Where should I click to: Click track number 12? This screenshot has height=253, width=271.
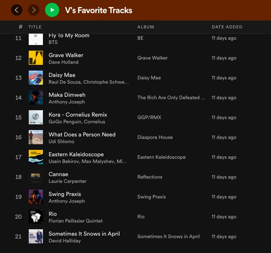[18, 58]
